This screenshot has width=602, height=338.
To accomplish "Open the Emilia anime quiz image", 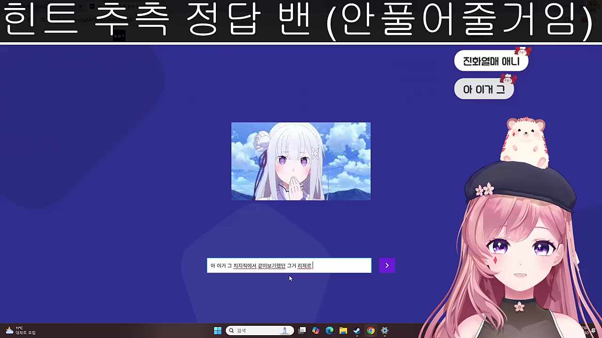I will tap(301, 161).
